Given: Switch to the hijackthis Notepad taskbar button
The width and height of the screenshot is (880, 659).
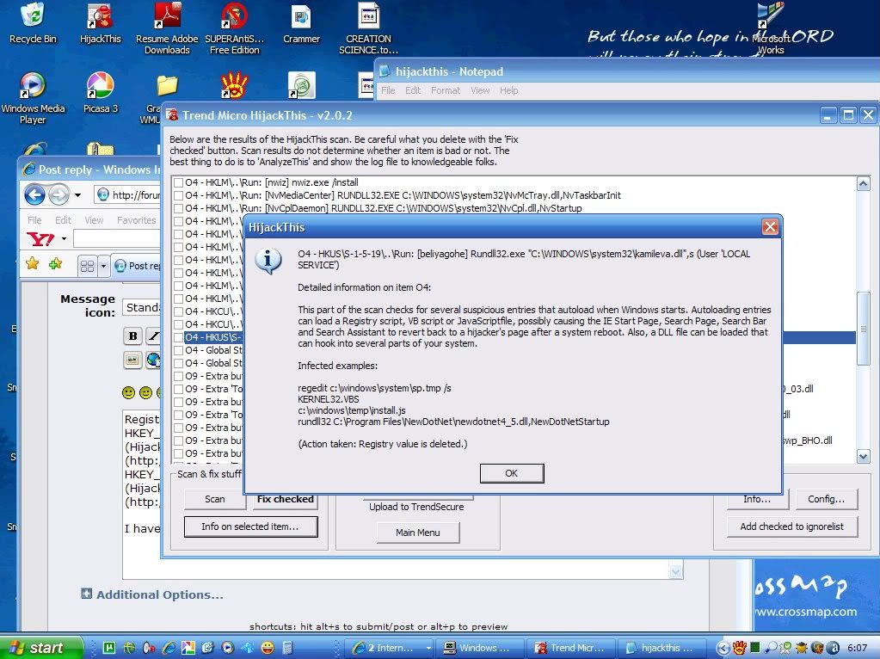Looking at the screenshot, I should (662, 648).
